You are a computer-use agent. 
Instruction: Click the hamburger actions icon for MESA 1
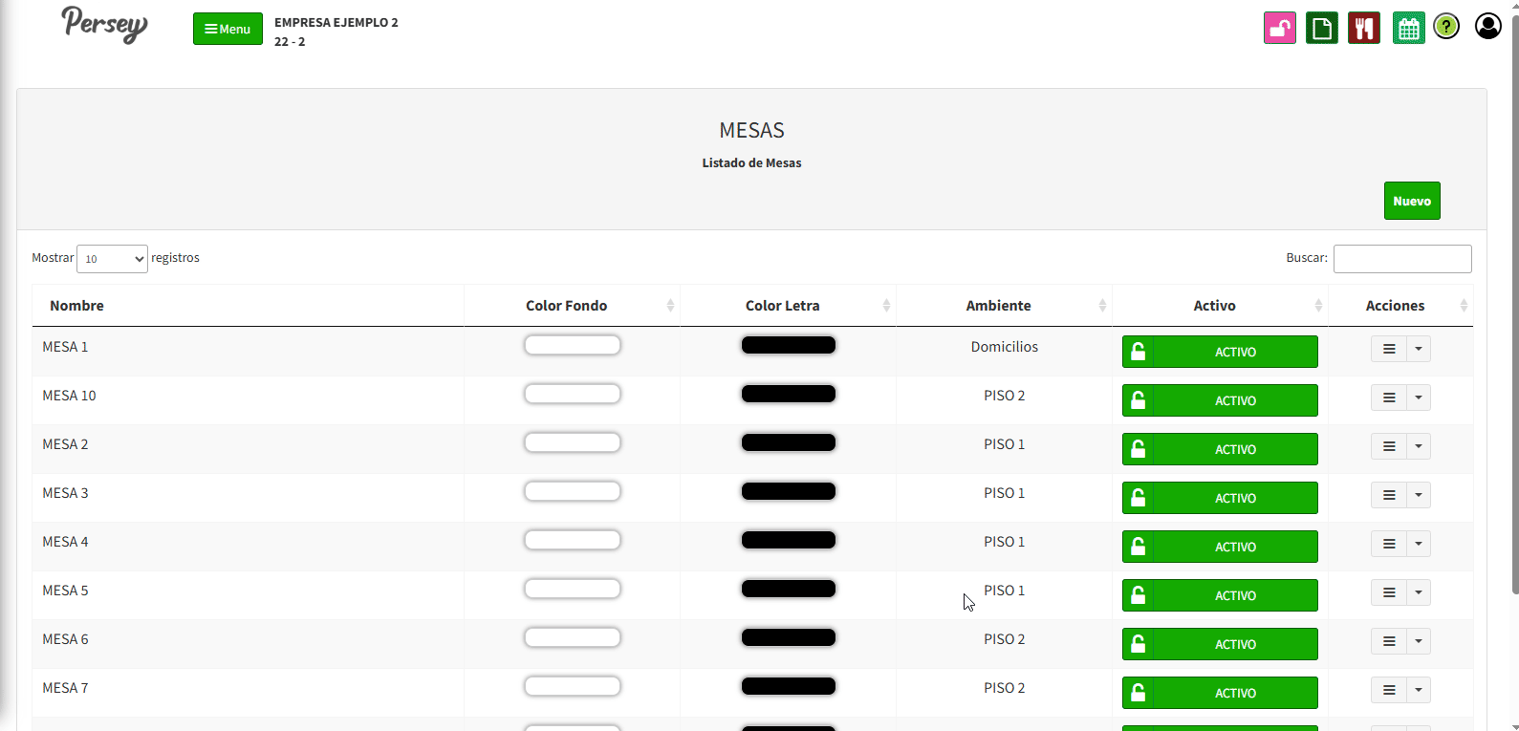point(1389,350)
